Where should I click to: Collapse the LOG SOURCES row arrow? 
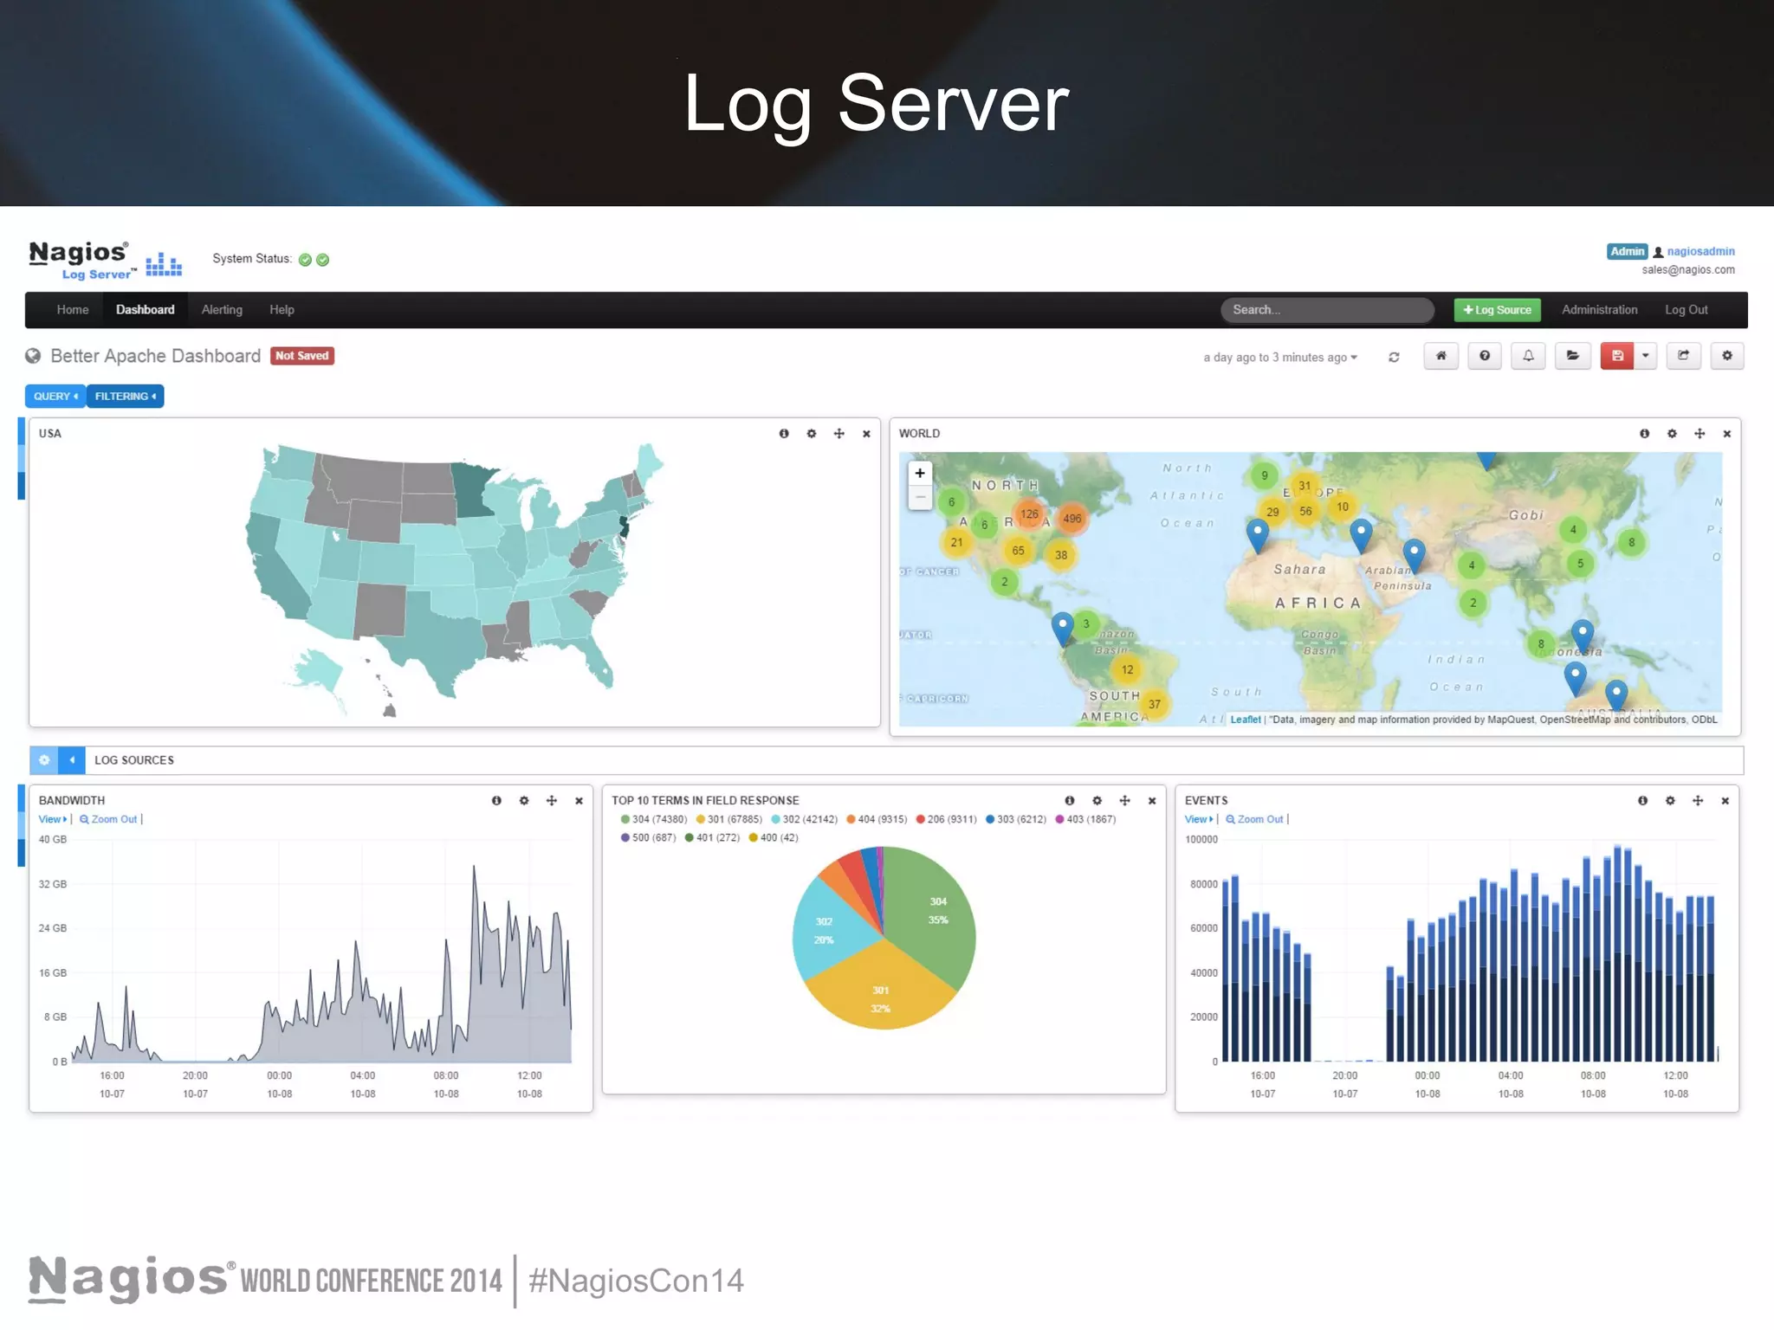(72, 760)
